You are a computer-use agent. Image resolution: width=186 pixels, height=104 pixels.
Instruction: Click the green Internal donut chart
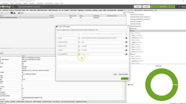[162, 85]
